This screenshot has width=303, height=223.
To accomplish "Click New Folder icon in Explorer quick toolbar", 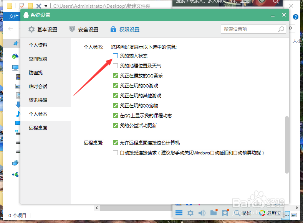I will click(30, 6).
